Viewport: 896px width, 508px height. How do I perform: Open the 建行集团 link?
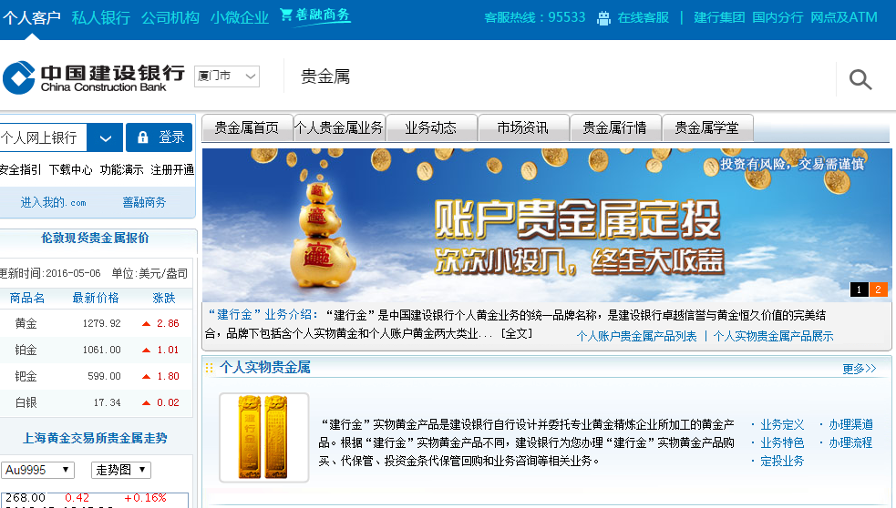pos(719,18)
